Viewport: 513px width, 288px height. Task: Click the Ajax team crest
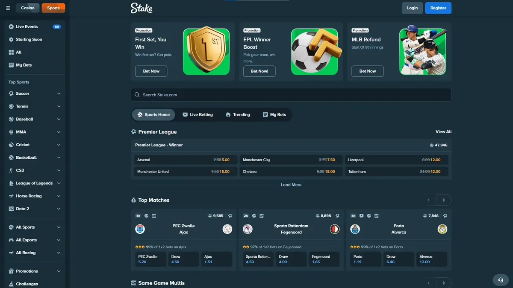(227, 229)
